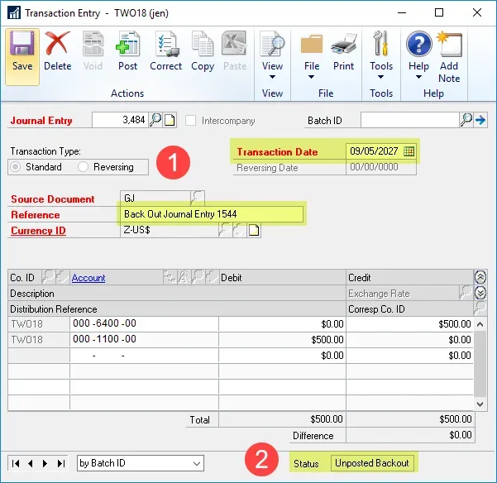Click the Currency ID label link
This screenshot has height=483, width=497.
38,231
